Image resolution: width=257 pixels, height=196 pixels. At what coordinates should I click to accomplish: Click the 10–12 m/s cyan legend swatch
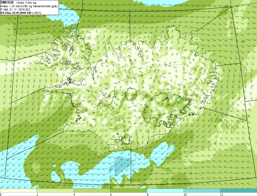pyautogui.click(x=202, y=191)
